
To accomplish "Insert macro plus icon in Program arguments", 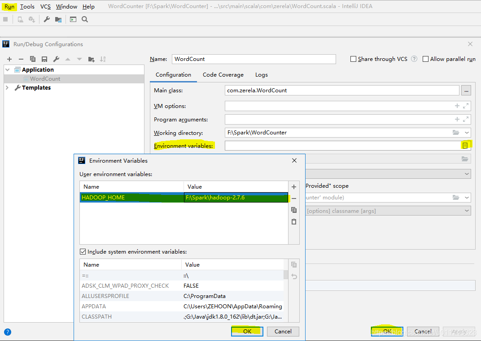I will point(457,119).
